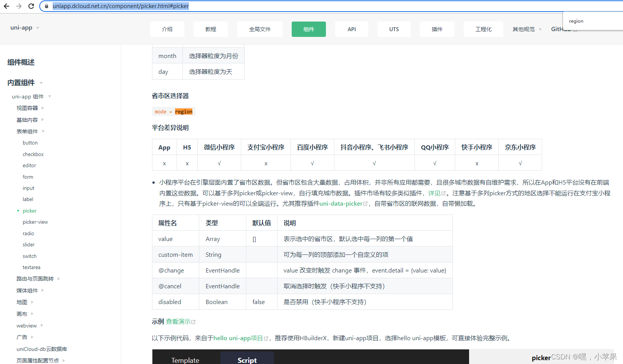The height and width of the screenshot is (364, 623).
Task: Reload the page with refresh icon
Action: (x=31, y=6)
